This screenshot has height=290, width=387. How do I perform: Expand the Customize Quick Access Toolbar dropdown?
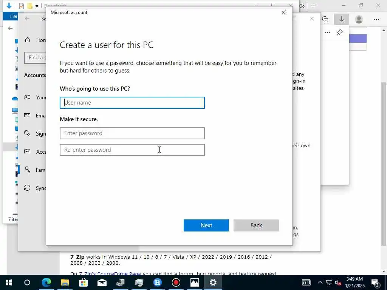pyautogui.click(x=37, y=6)
